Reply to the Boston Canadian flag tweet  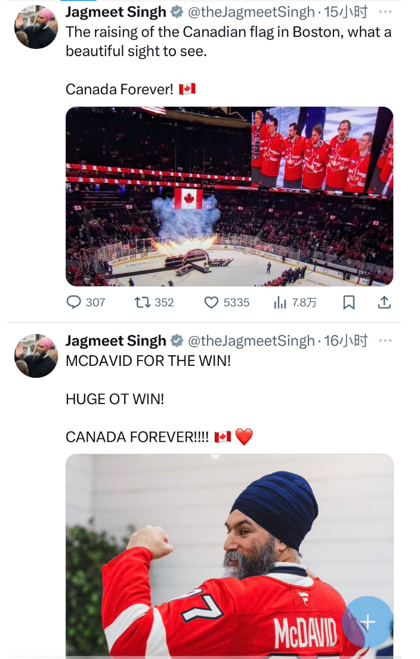(74, 303)
